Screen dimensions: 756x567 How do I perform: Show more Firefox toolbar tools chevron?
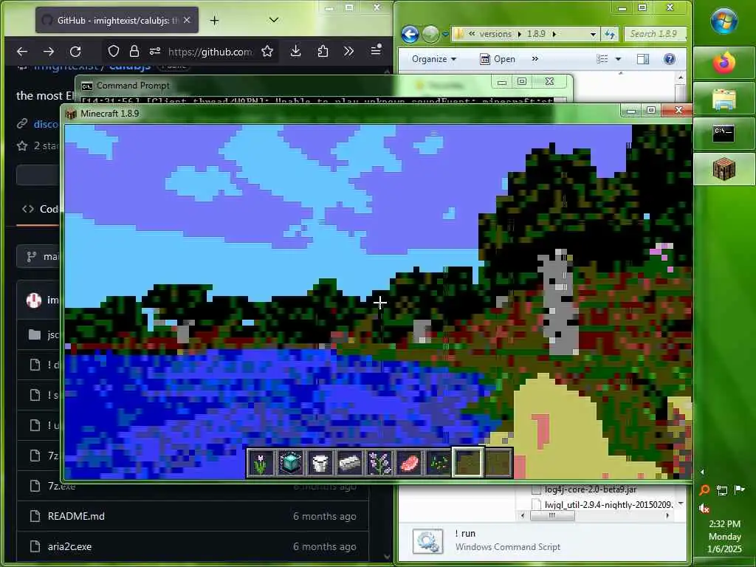point(348,51)
